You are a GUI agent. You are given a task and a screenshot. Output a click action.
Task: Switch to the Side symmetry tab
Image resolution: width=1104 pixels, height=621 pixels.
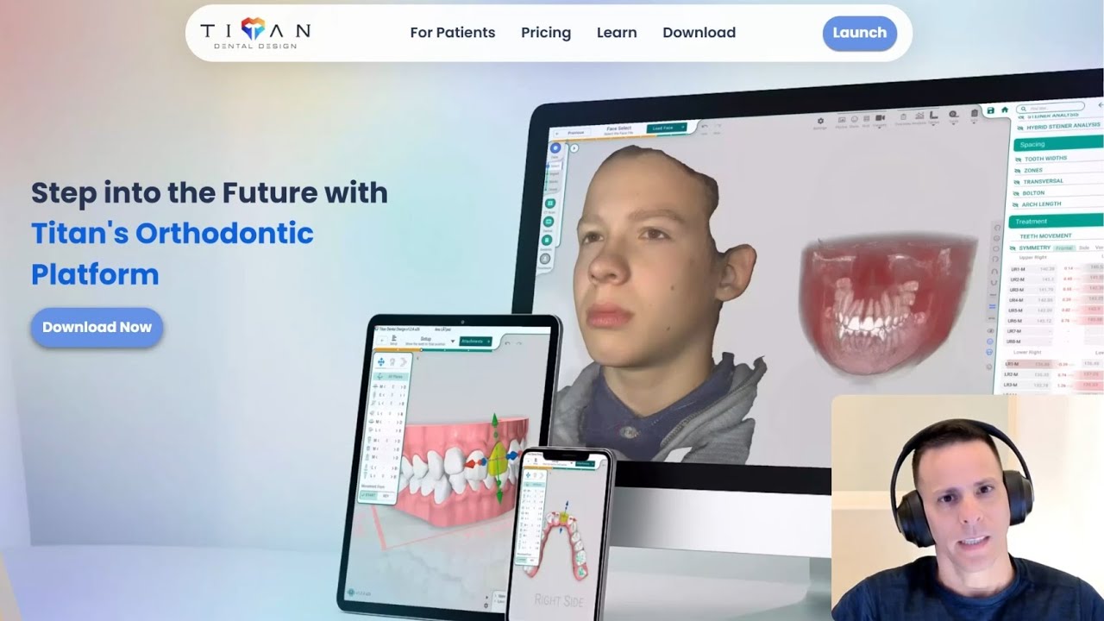pyautogui.click(x=1084, y=248)
